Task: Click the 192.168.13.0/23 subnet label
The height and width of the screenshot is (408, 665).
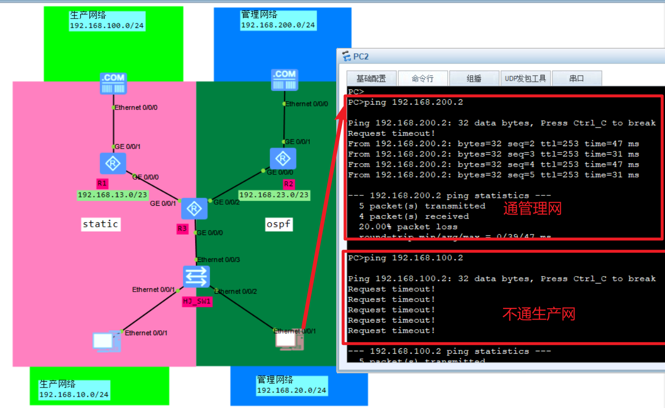Action: (113, 195)
